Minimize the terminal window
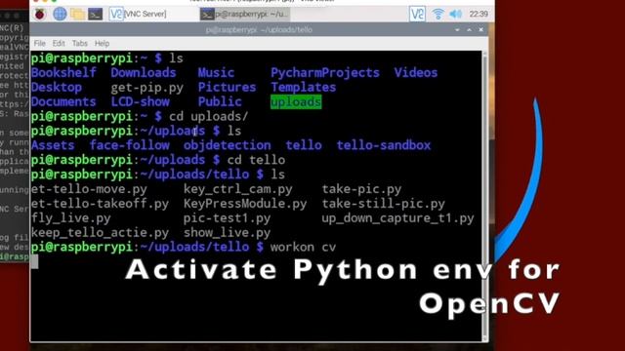The width and height of the screenshot is (625, 351). tap(457, 30)
